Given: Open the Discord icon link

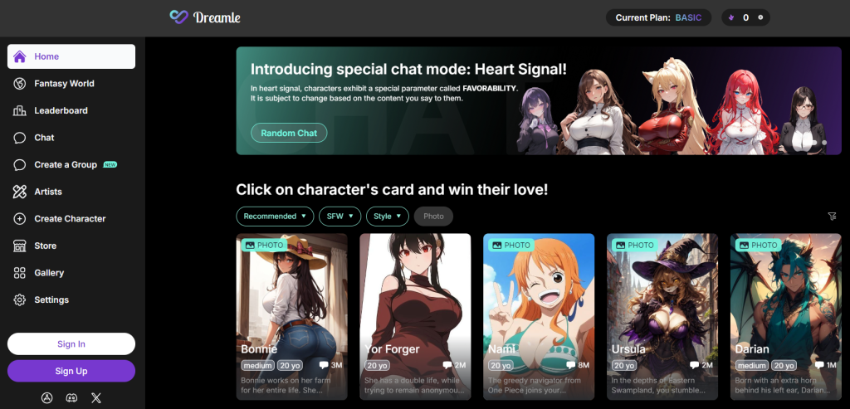Looking at the screenshot, I should pyautogui.click(x=71, y=397).
